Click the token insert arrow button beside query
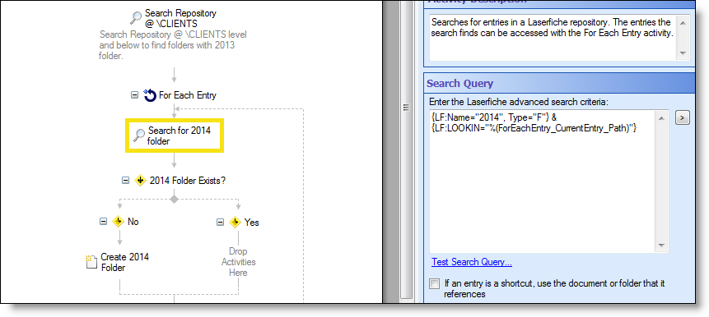This screenshot has height=317, width=709. pos(683,118)
